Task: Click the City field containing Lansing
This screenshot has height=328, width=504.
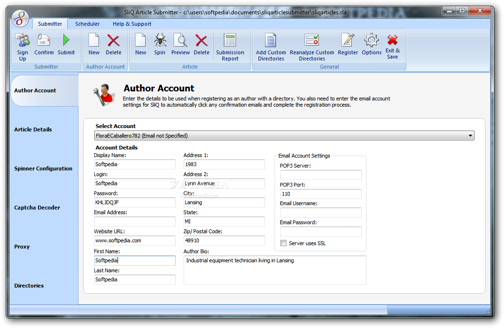Action: 224,202
